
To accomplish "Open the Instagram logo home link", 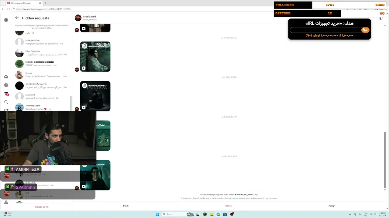I will coord(6,20).
